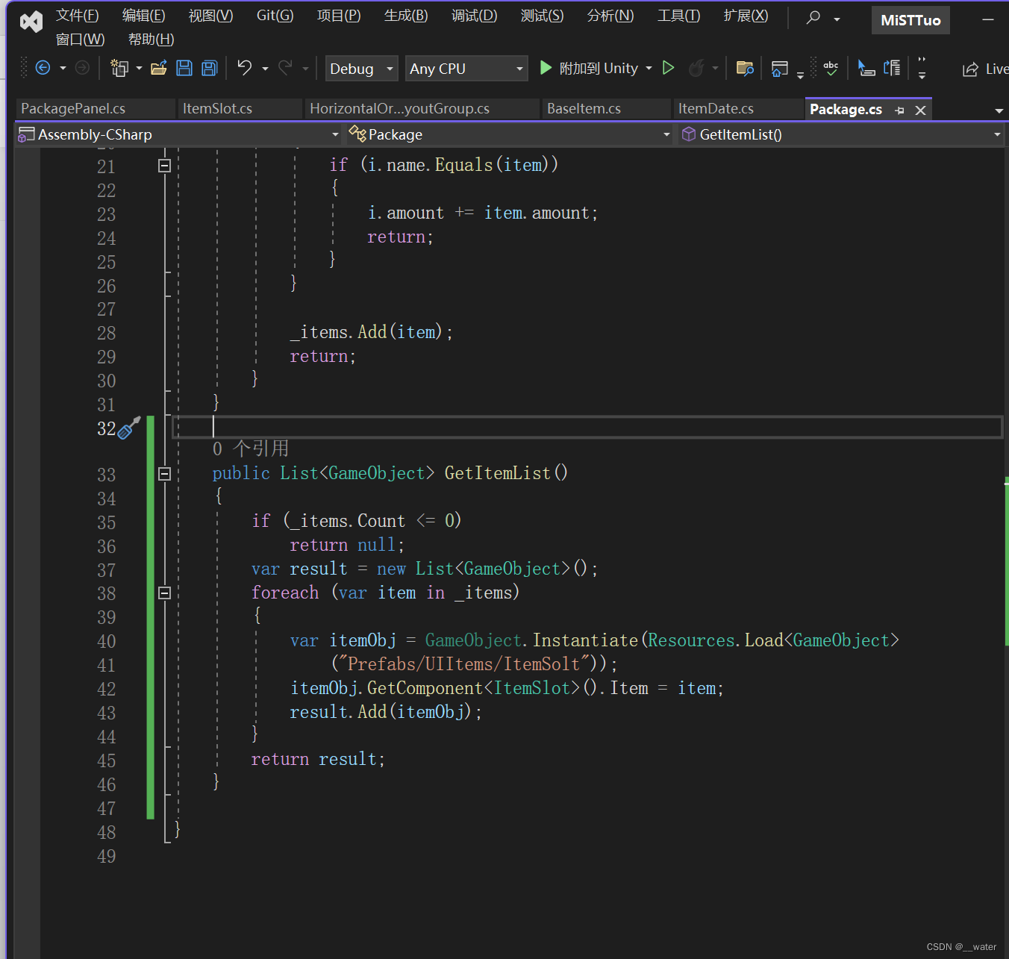Collapse the GetItemList method at line 33
Viewport: 1009px width, 959px height.
165,474
